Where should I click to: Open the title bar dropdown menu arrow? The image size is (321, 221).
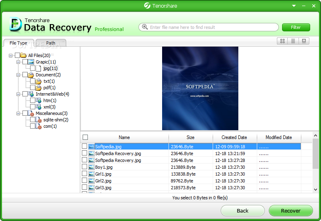tap(294, 6)
